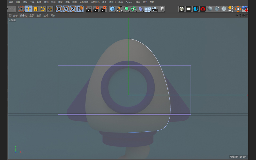Open the 插件 menu
256x160 pixels.
click(121, 2)
